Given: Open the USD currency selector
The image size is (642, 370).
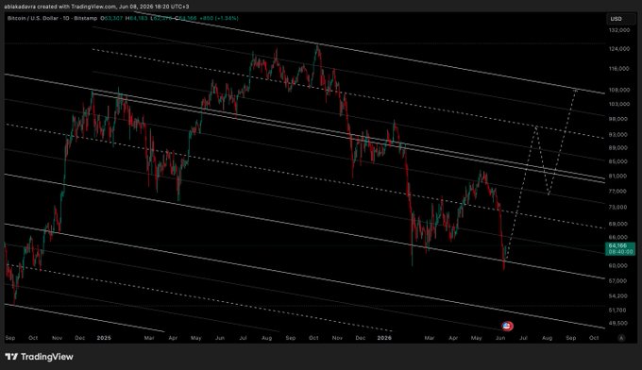Looking at the screenshot, I should point(621,19).
